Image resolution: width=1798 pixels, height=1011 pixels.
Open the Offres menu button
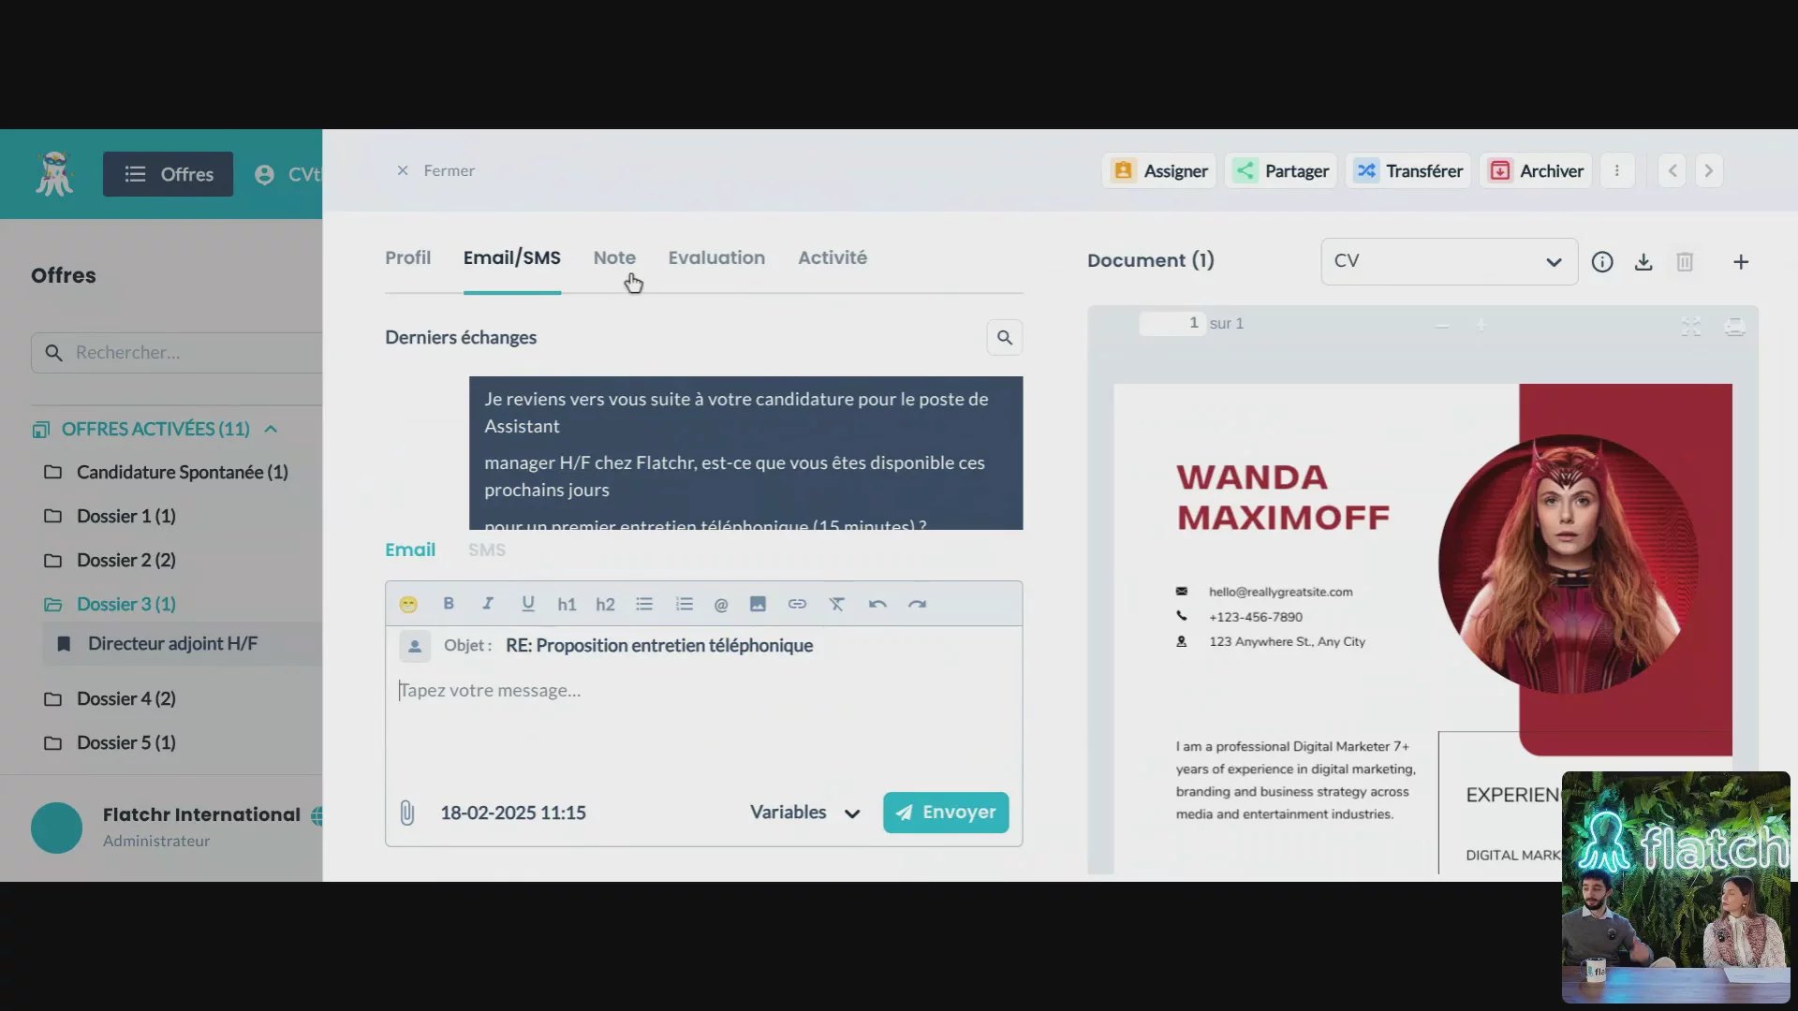point(168,174)
